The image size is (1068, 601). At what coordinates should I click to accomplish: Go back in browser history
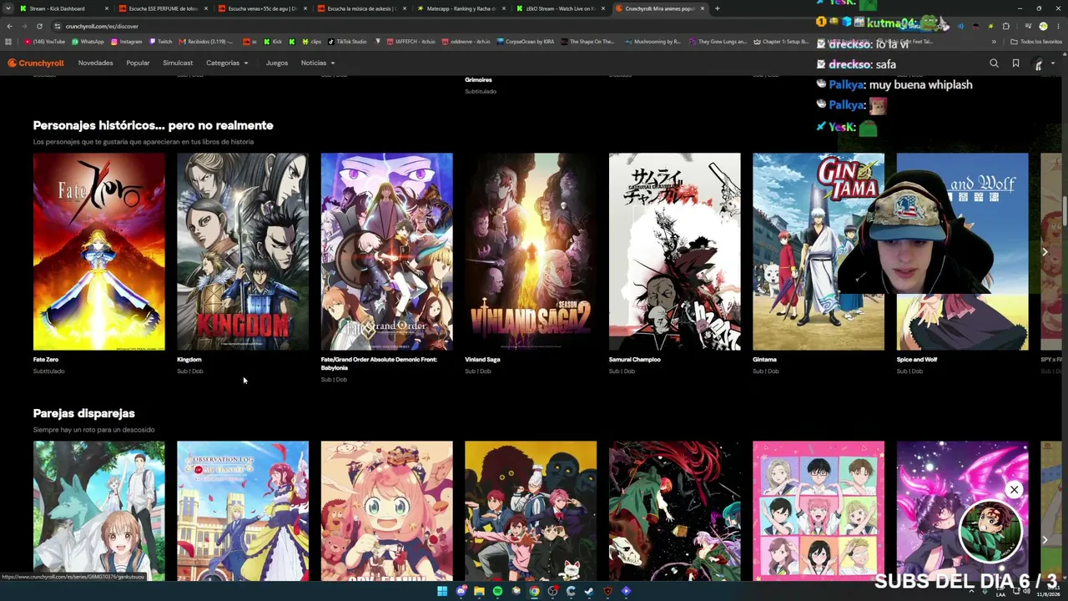tap(9, 26)
